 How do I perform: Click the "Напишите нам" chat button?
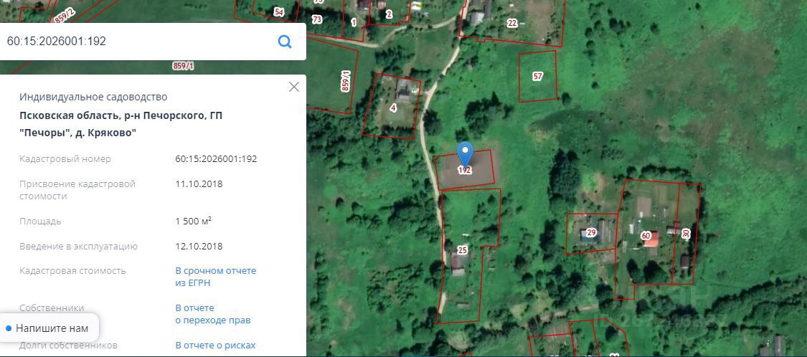(48, 328)
